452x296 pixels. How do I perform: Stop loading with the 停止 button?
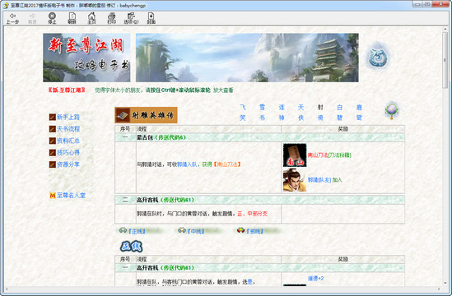tap(52, 18)
